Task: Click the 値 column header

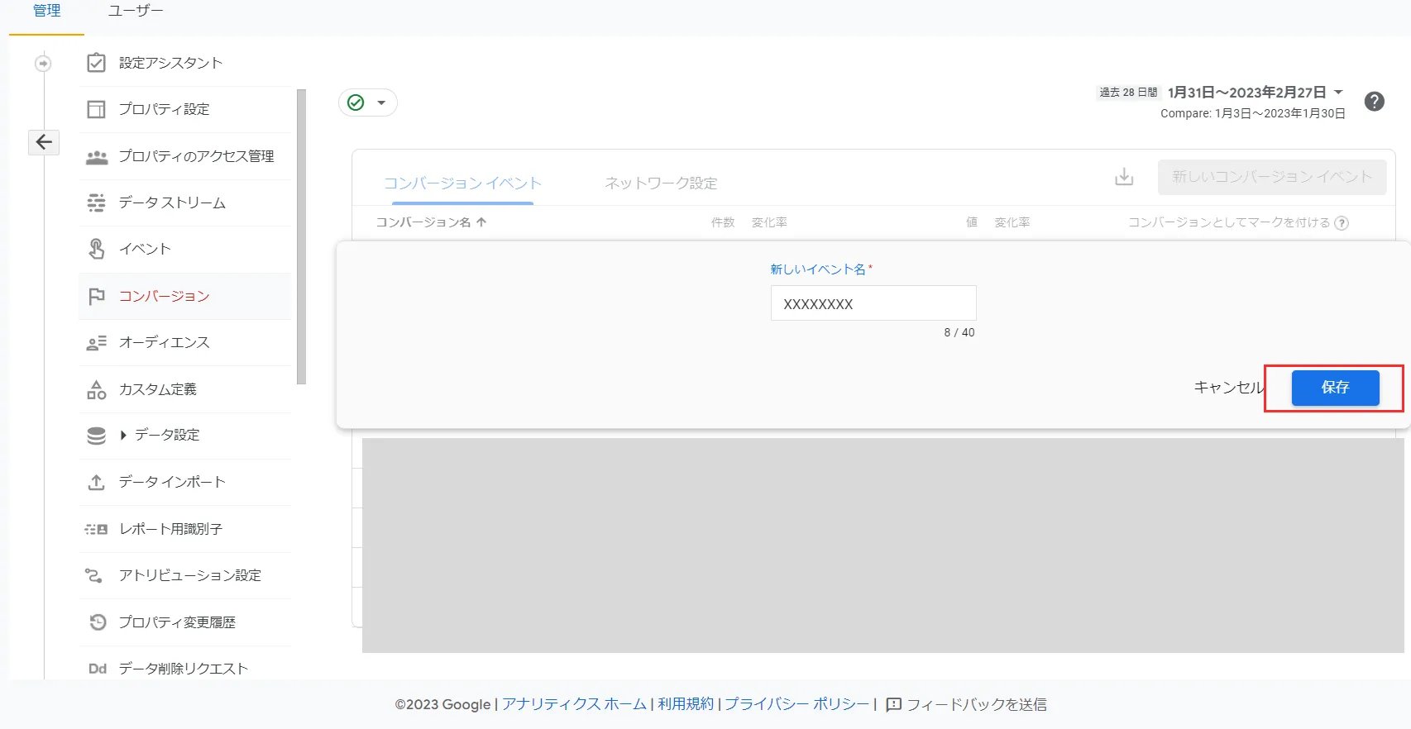Action: coord(972,222)
